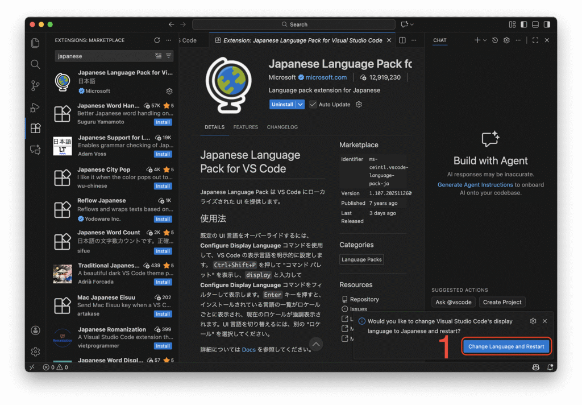The height and width of the screenshot is (405, 582).
Task: Open the new chat dropdown chevron
Action: tap(485, 40)
